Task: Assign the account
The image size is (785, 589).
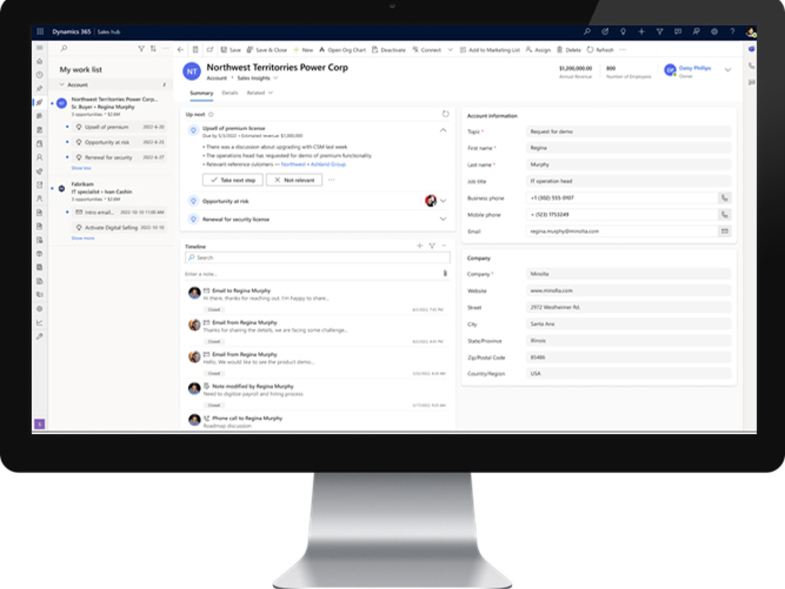Action: coord(538,50)
